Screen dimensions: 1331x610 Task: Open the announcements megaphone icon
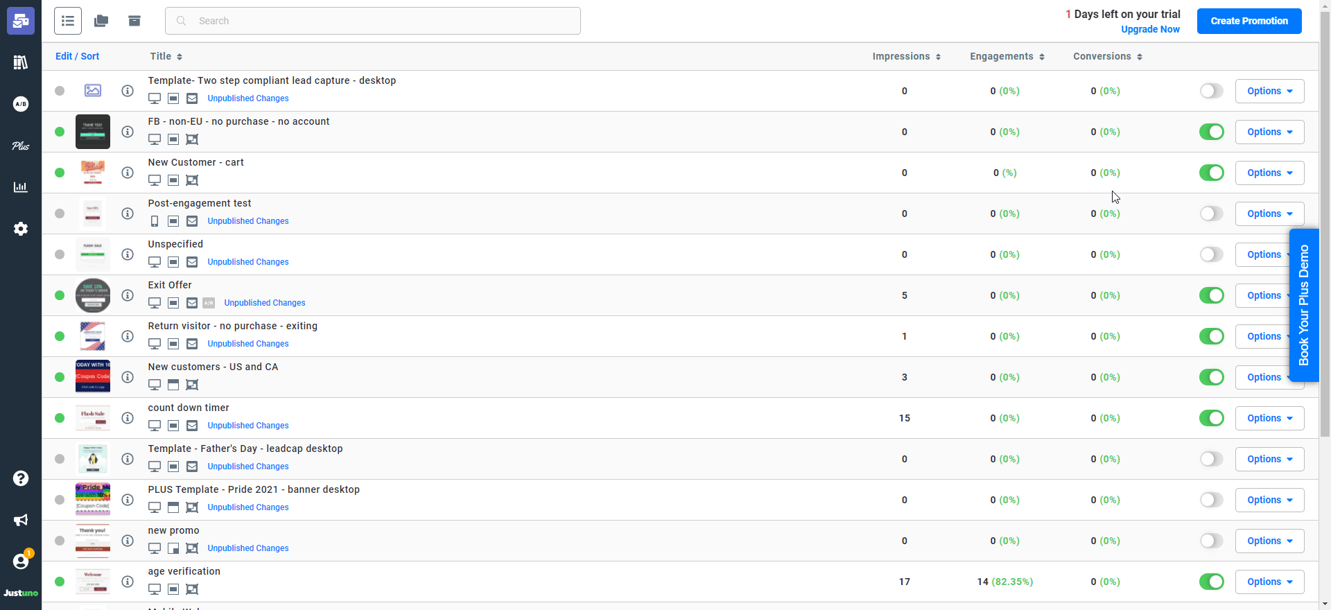(x=21, y=520)
